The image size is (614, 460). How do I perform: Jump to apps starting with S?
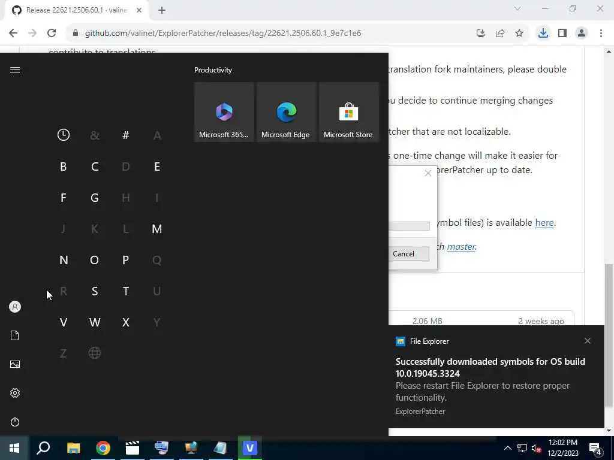(x=94, y=291)
